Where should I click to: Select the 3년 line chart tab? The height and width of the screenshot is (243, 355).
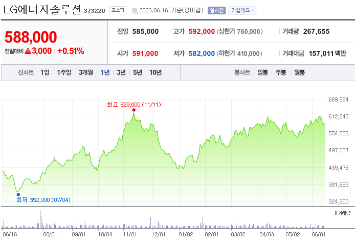pos(121,72)
